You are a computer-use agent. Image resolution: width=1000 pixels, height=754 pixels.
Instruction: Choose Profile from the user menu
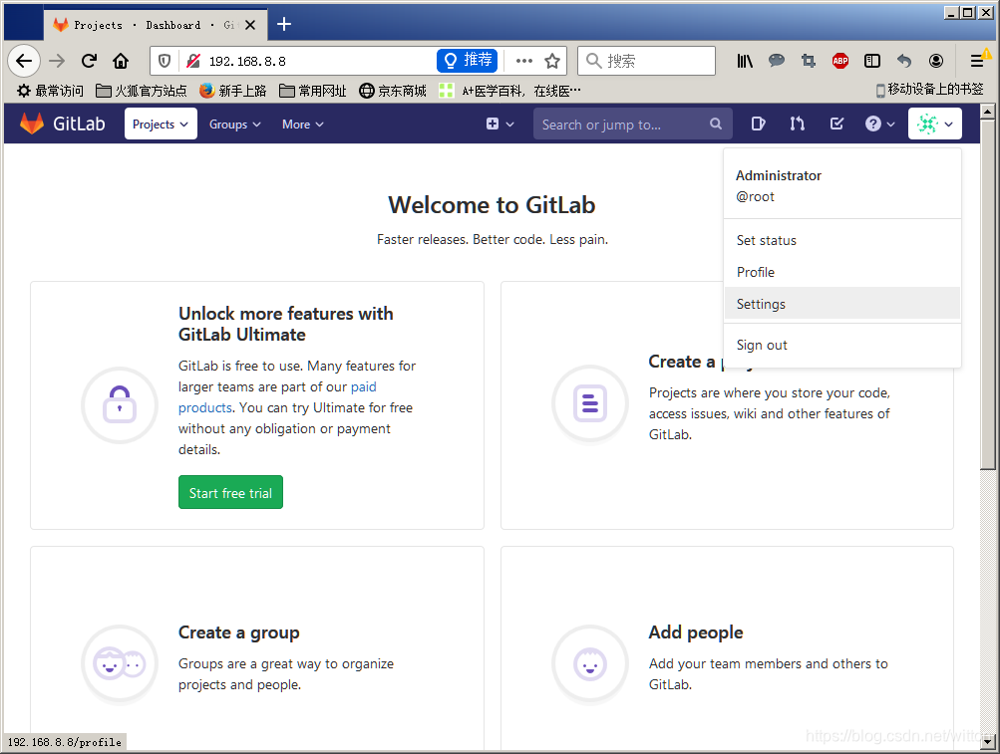(842, 272)
